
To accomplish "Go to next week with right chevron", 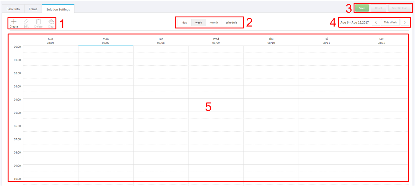I will click(x=405, y=22).
